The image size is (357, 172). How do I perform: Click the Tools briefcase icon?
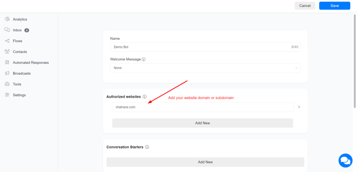tap(7, 84)
